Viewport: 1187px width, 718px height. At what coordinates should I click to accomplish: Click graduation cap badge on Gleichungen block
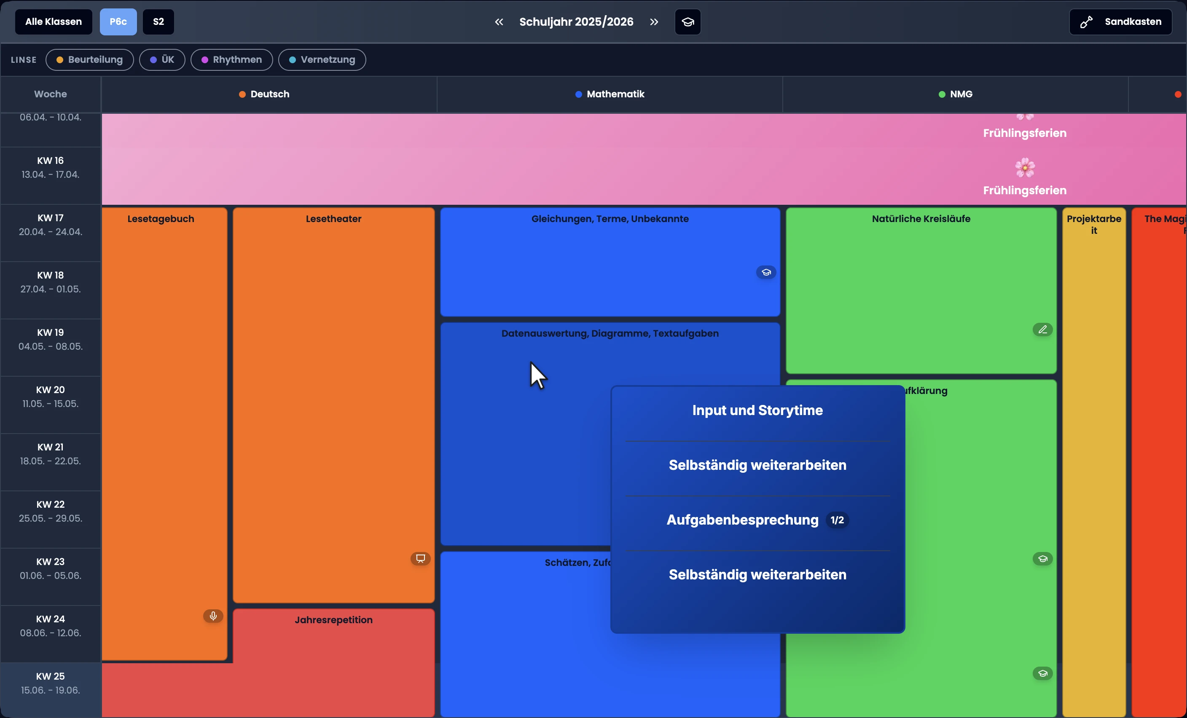pyautogui.click(x=766, y=273)
